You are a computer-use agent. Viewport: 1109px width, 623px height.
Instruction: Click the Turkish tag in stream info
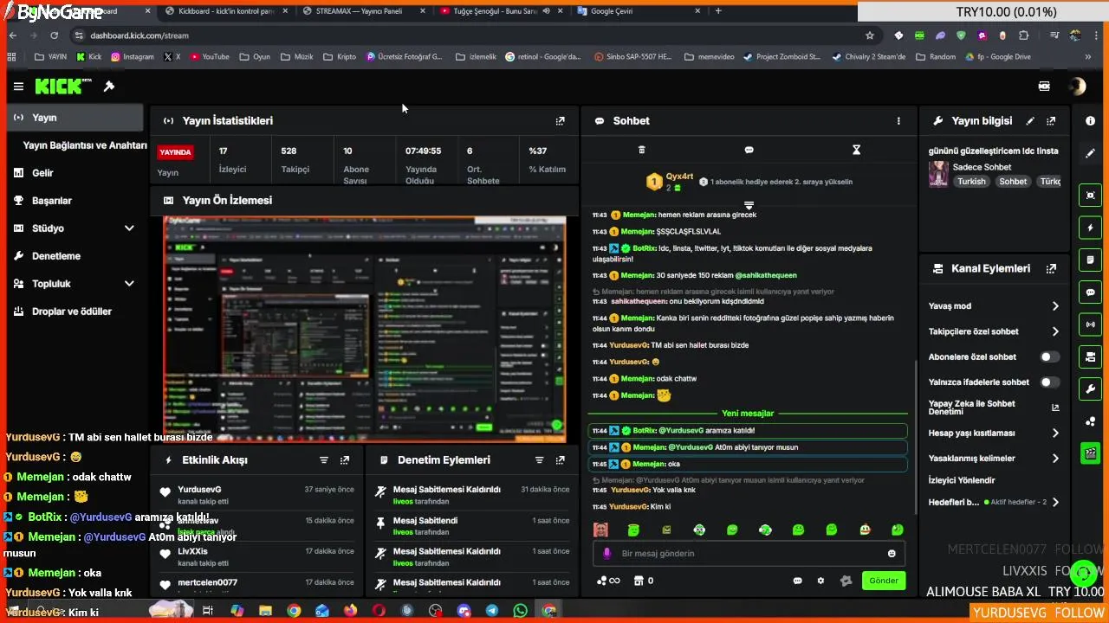(971, 182)
